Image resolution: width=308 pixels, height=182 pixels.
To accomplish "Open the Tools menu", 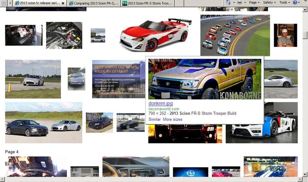I will click(284, 3).
